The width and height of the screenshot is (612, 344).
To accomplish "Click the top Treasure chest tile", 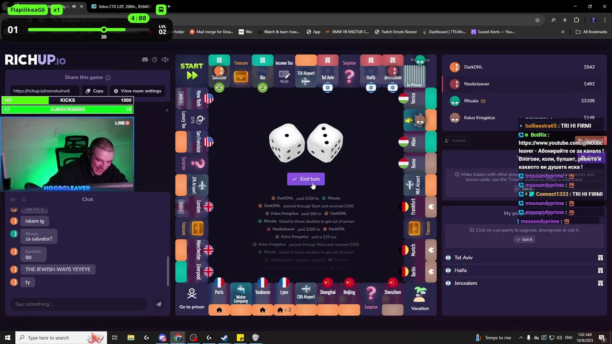I will [x=241, y=71].
